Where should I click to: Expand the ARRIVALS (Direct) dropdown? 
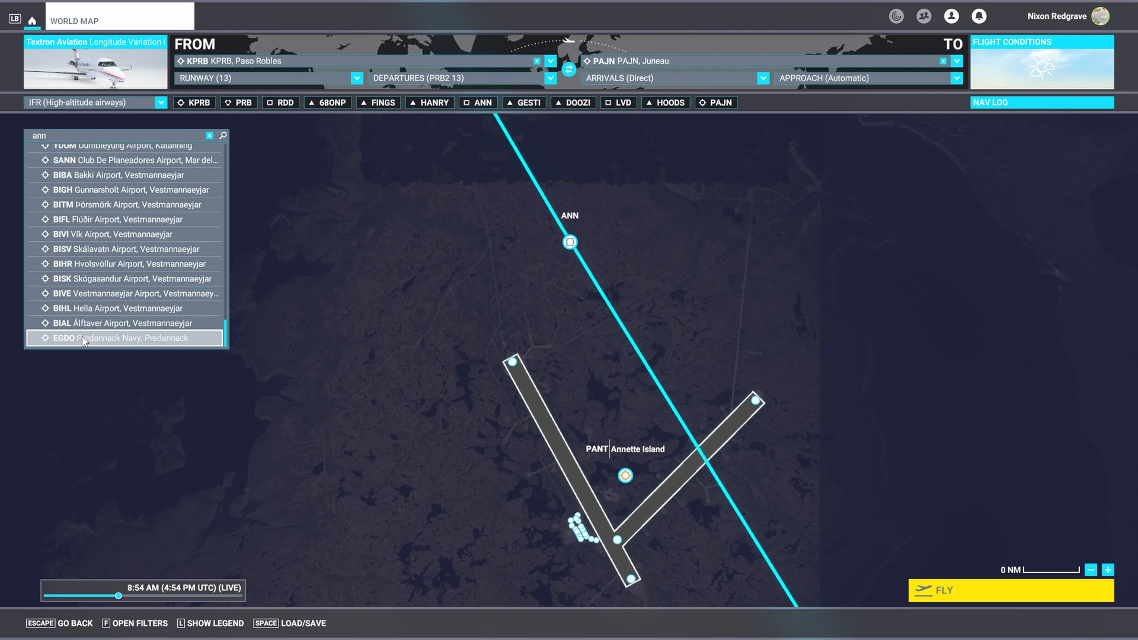(x=763, y=78)
